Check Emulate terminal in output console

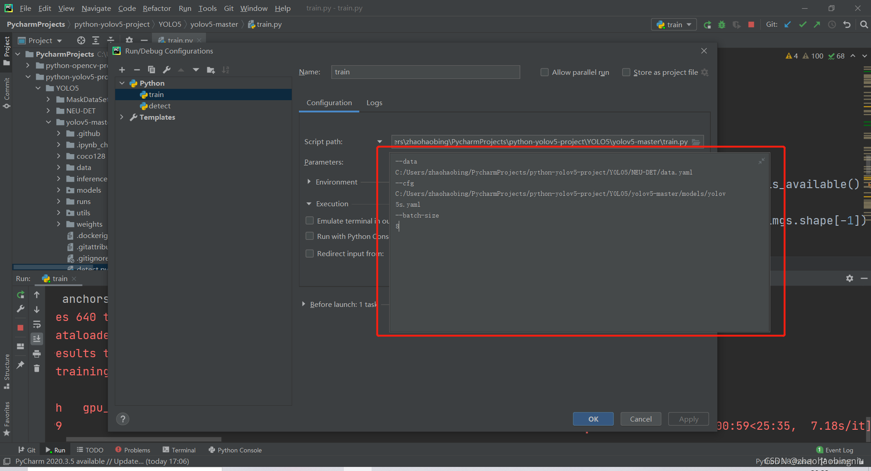309,220
